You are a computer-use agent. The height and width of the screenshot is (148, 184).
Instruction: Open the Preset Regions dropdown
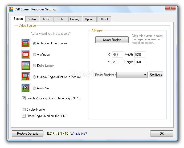click(132, 75)
